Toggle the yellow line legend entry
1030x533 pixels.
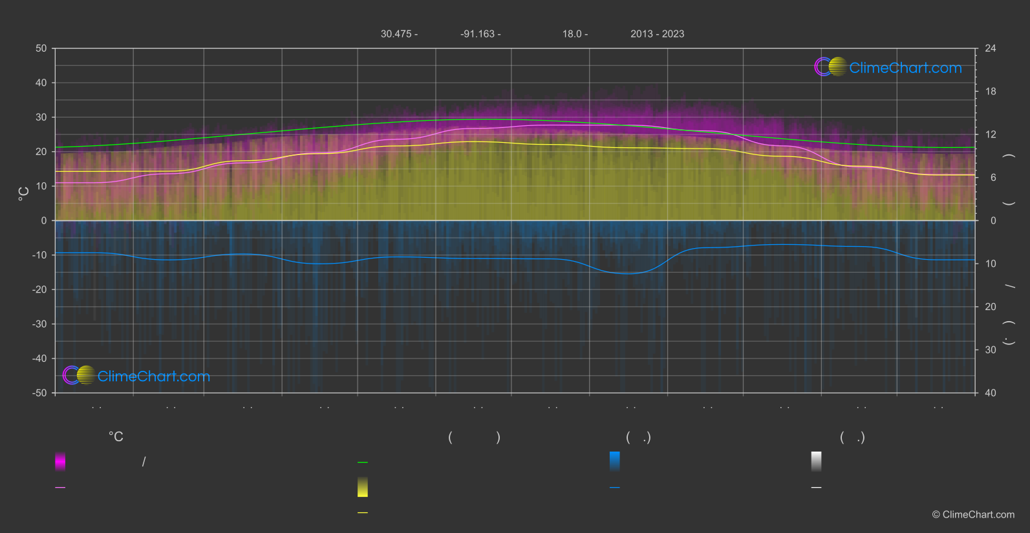363,513
